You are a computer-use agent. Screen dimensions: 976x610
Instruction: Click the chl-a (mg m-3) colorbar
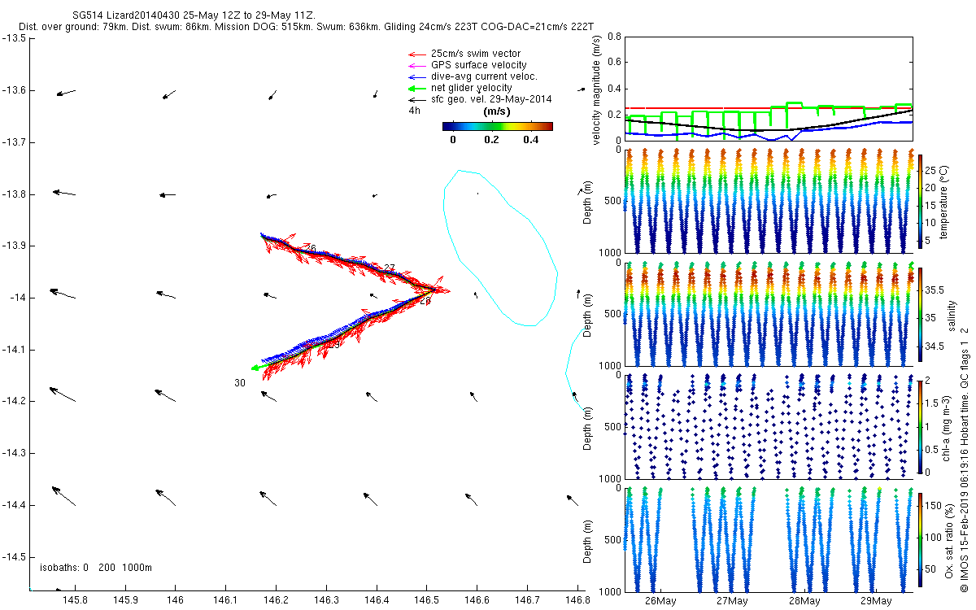click(920, 425)
